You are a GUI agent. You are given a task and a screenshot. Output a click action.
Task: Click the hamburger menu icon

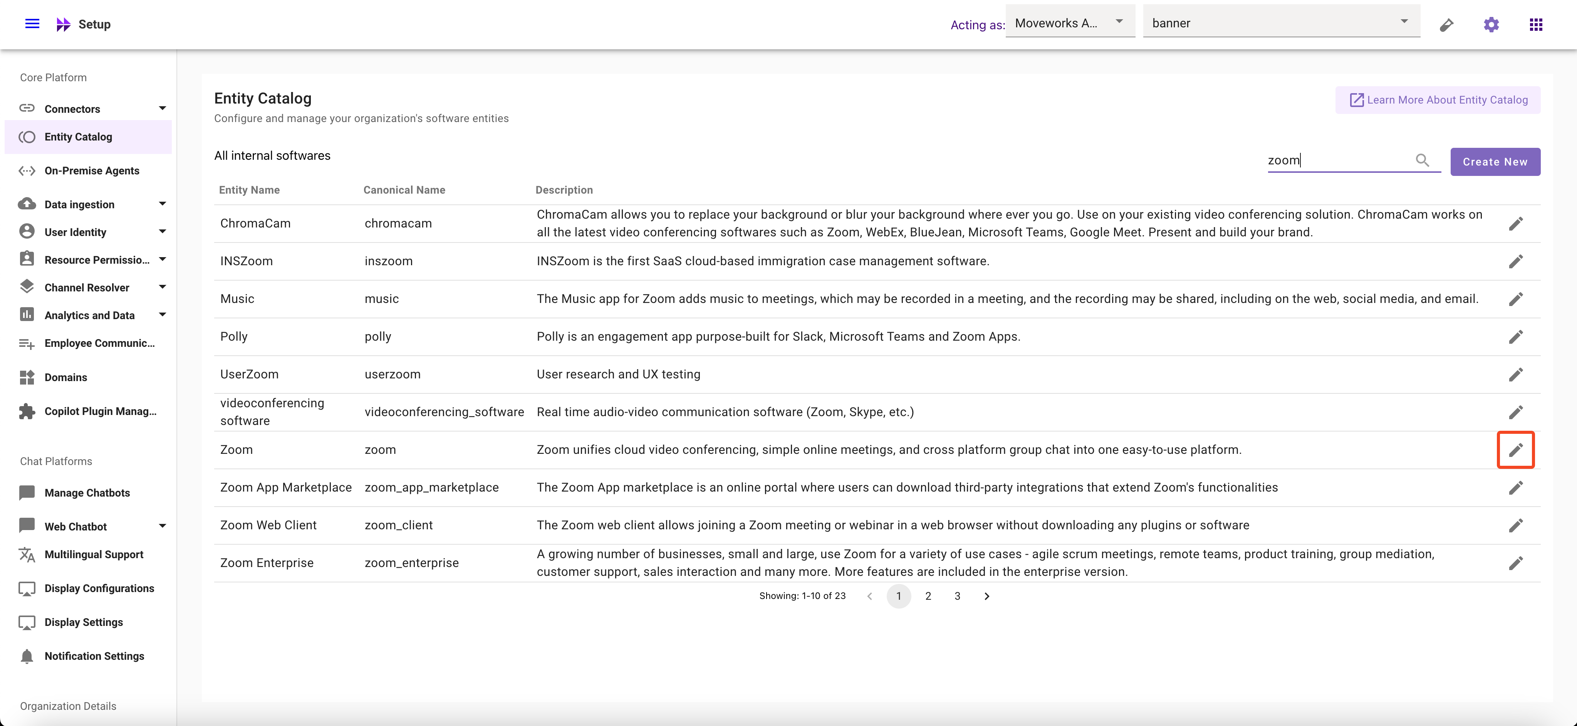(32, 24)
